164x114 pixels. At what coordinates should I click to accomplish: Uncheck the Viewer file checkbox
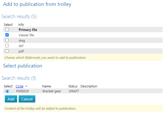pos(7,35)
